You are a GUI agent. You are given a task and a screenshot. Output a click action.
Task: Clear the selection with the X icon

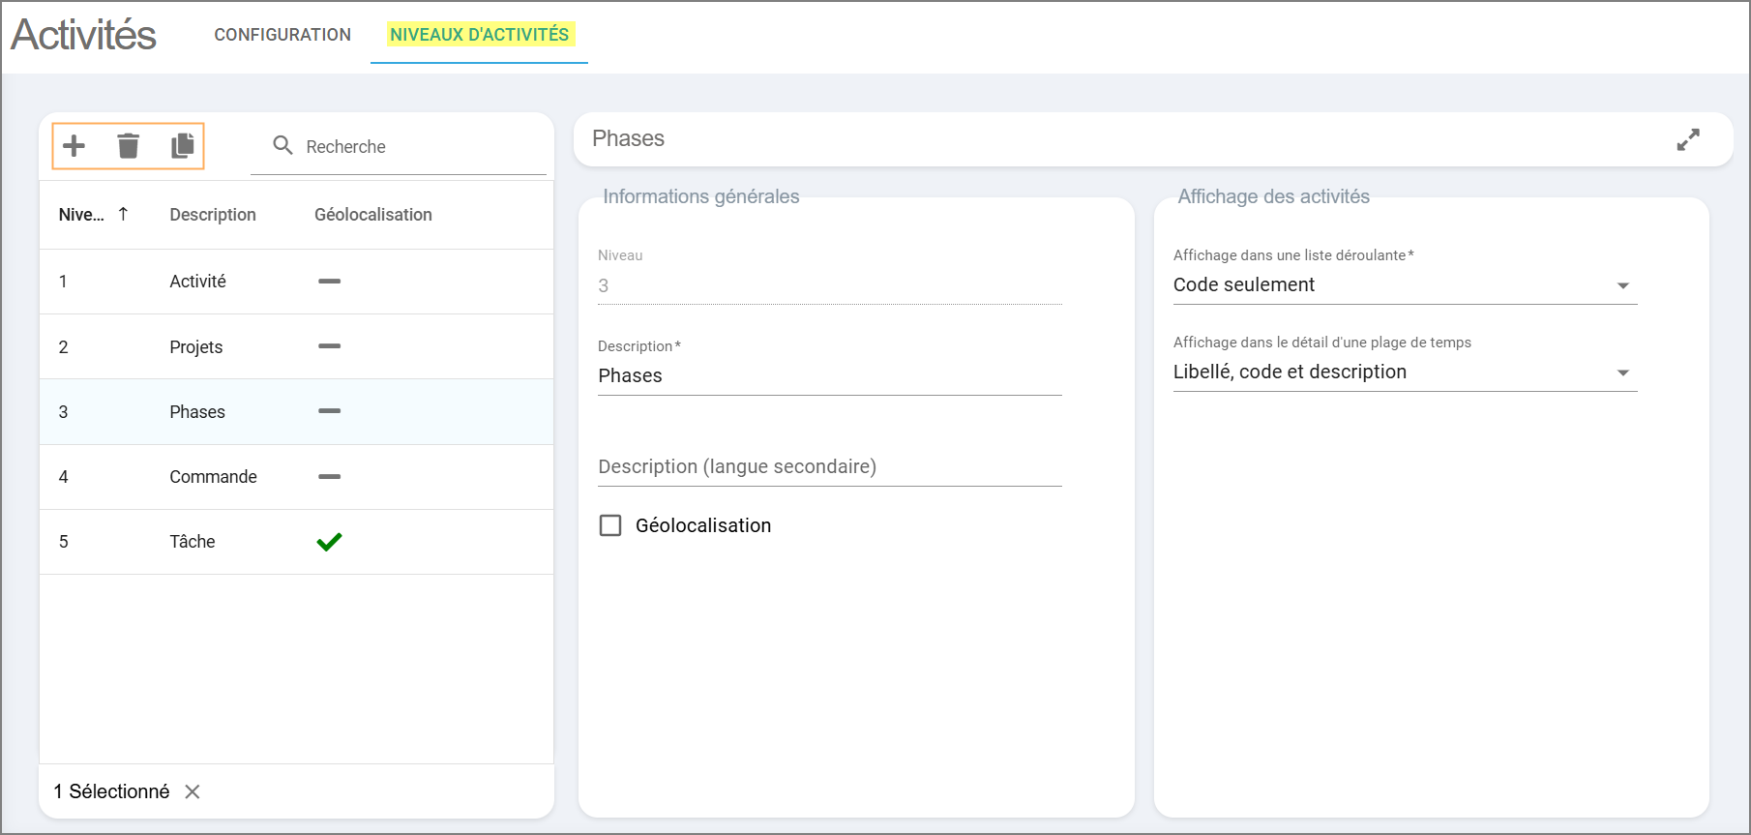(x=193, y=791)
